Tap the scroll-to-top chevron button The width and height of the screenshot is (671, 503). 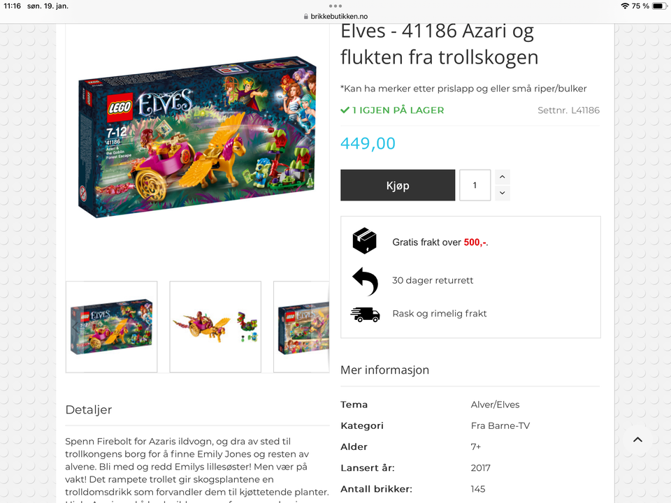tap(637, 439)
